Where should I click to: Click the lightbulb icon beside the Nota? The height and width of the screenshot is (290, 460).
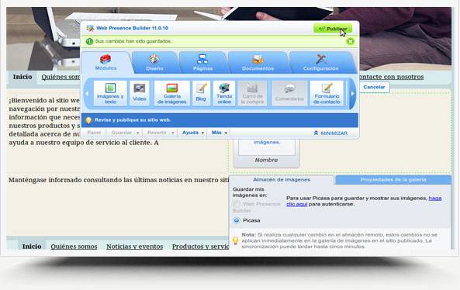click(x=235, y=240)
